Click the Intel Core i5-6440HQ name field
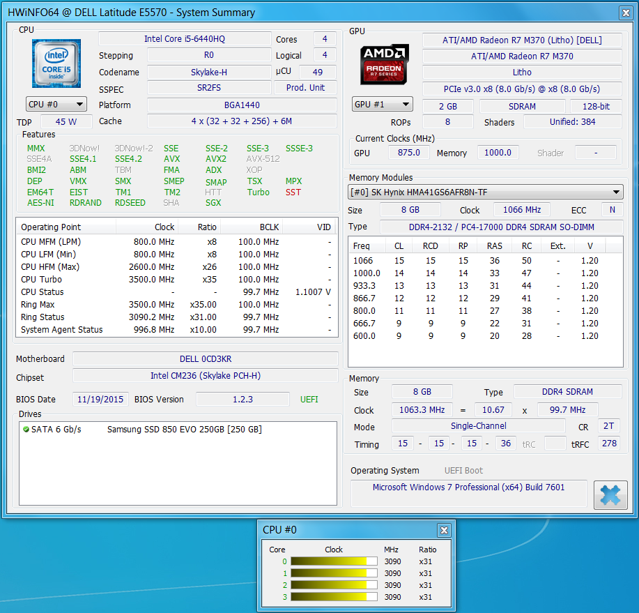The height and width of the screenshot is (613, 639). [x=185, y=39]
